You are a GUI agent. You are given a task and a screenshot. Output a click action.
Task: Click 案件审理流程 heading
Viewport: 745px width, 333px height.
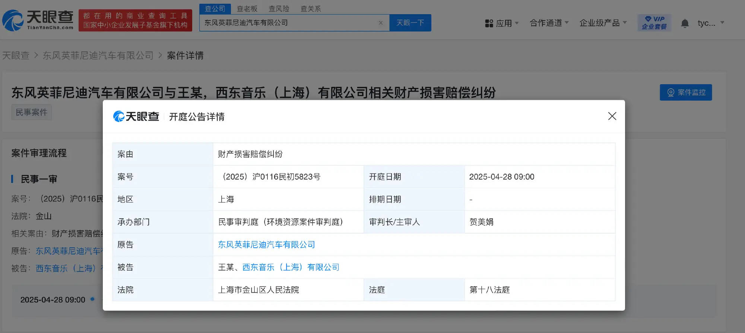pos(39,153)
